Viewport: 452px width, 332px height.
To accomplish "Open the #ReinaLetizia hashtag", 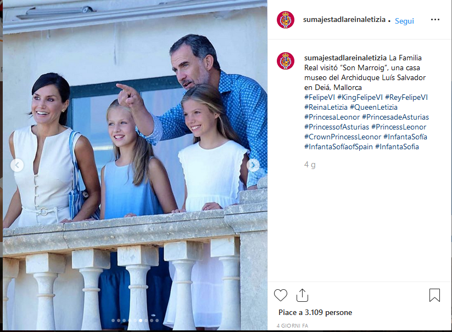I will coord(326,107).
